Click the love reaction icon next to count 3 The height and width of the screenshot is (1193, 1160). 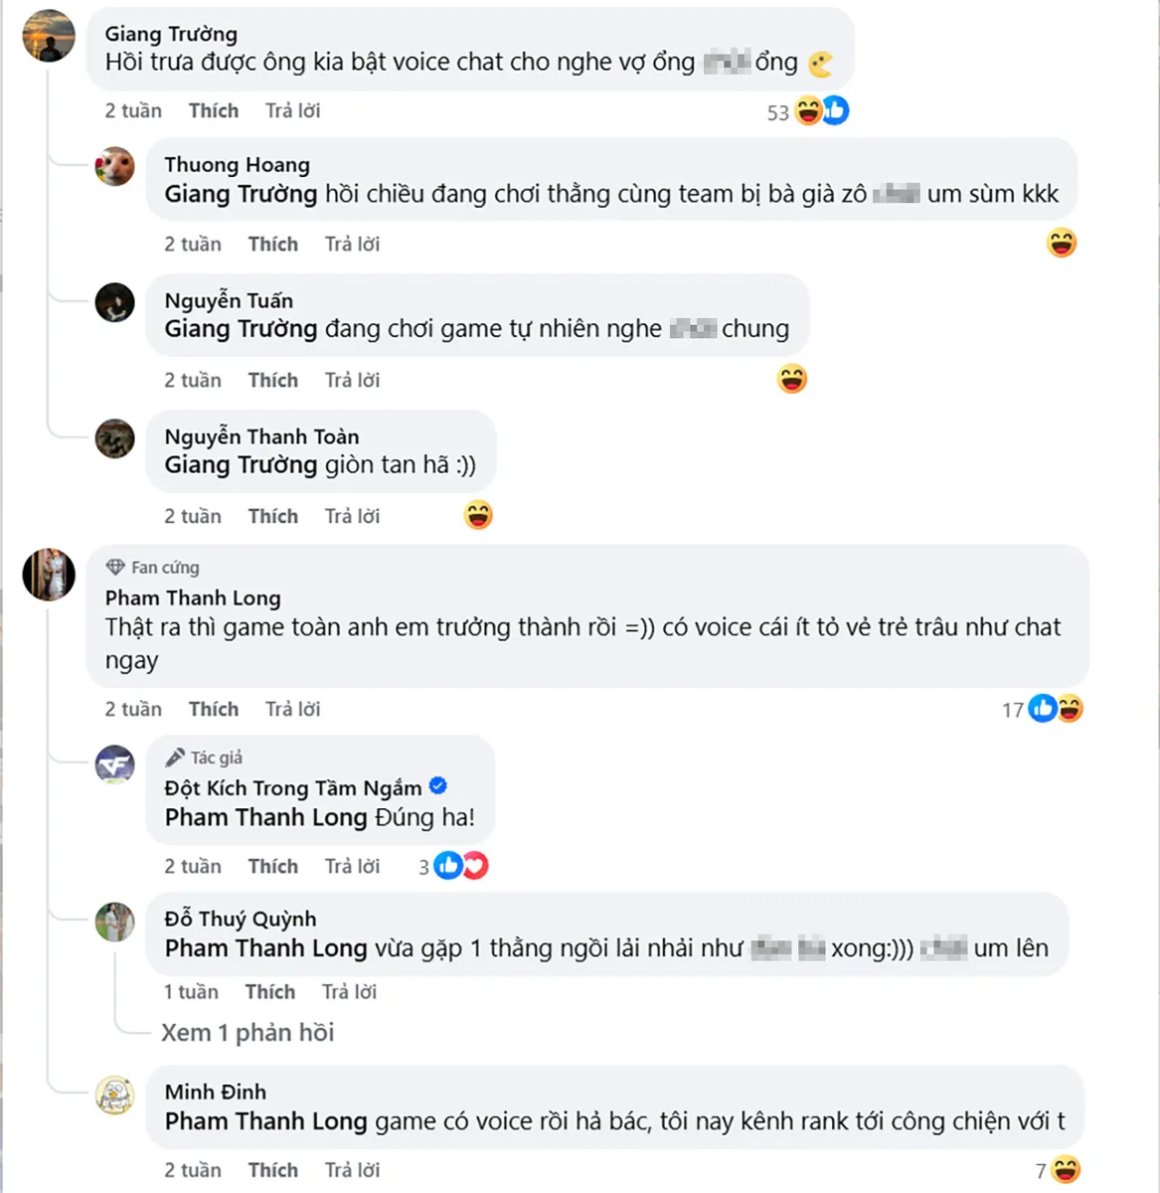[474, 866]
